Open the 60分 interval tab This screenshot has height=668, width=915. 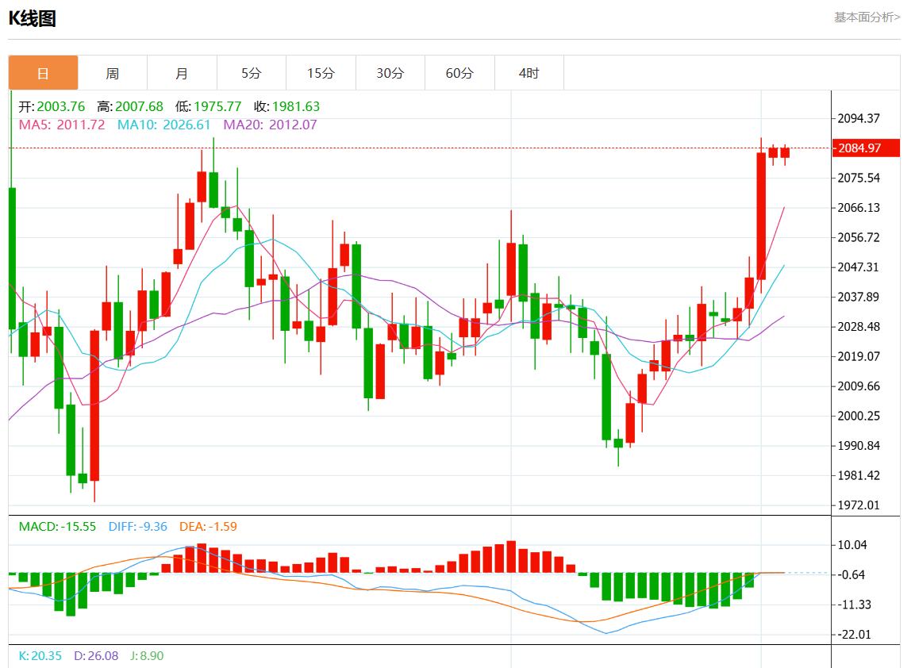pos(459,73)
